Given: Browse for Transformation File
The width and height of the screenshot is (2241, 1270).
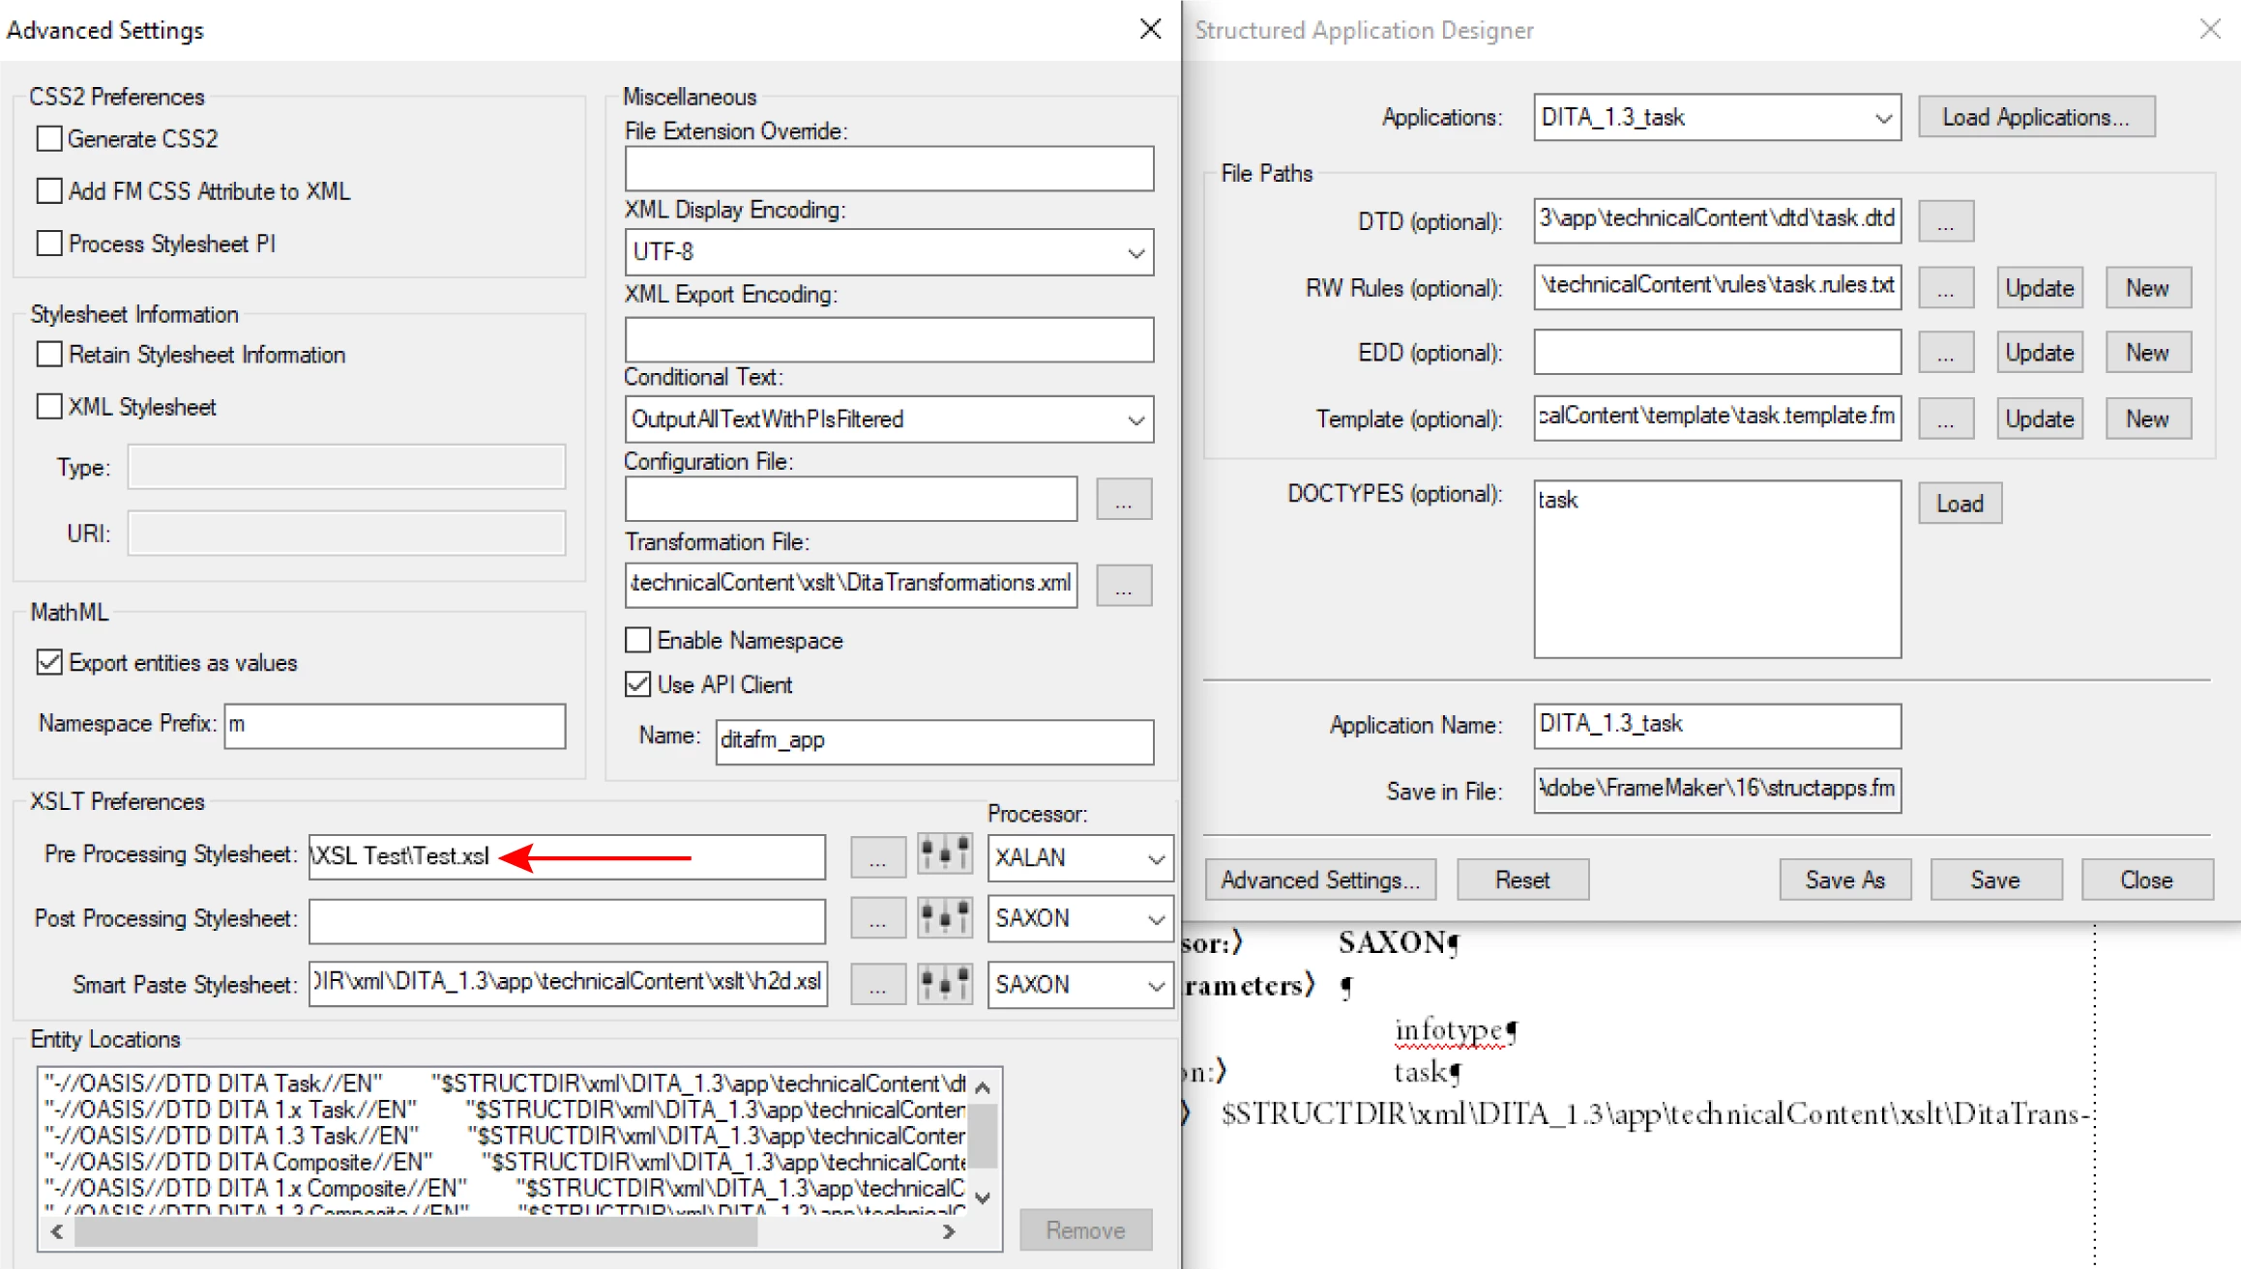Looking at the screenshot, I should point(1123,586).
